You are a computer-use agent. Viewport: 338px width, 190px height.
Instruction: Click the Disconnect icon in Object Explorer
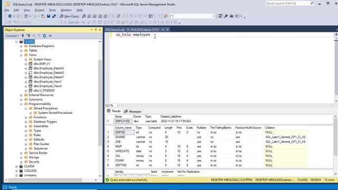click(28, 36)
